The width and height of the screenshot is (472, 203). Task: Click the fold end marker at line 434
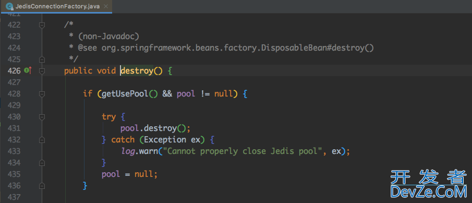42,163
